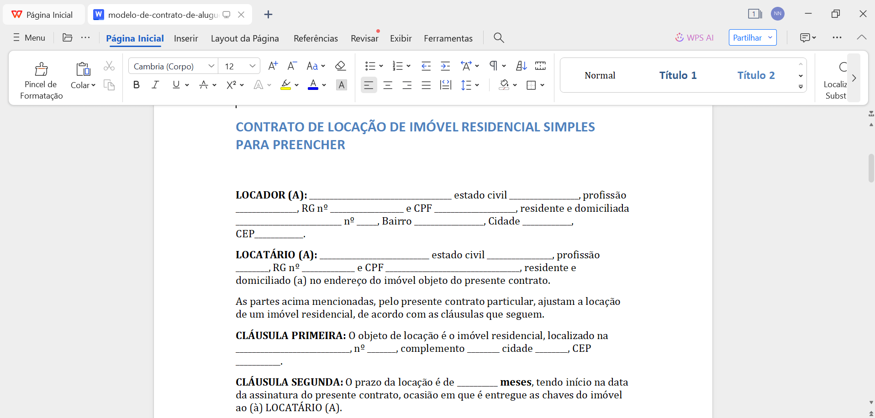Open the sort paragraphs tool
Image resolution: width=875 pixels, height=418 pixels.
[521, 66]
